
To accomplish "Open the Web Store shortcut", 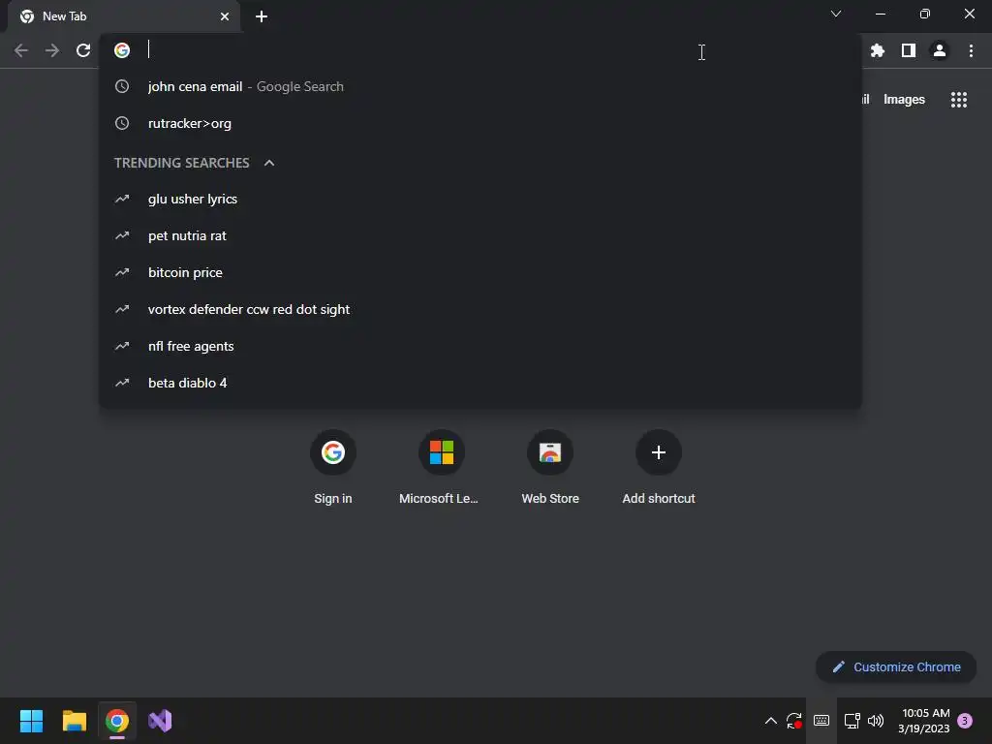I will (x=550, y=468).
